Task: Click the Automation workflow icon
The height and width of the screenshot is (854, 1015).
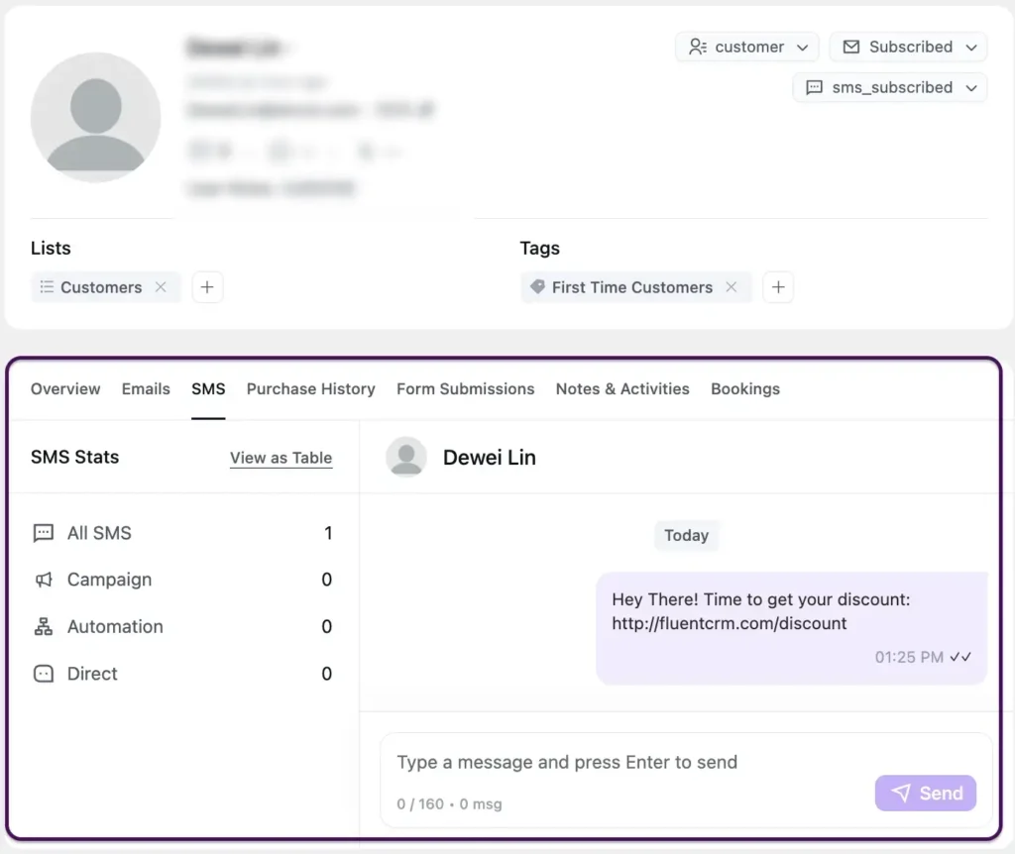Action: click(x=42, y=626)
